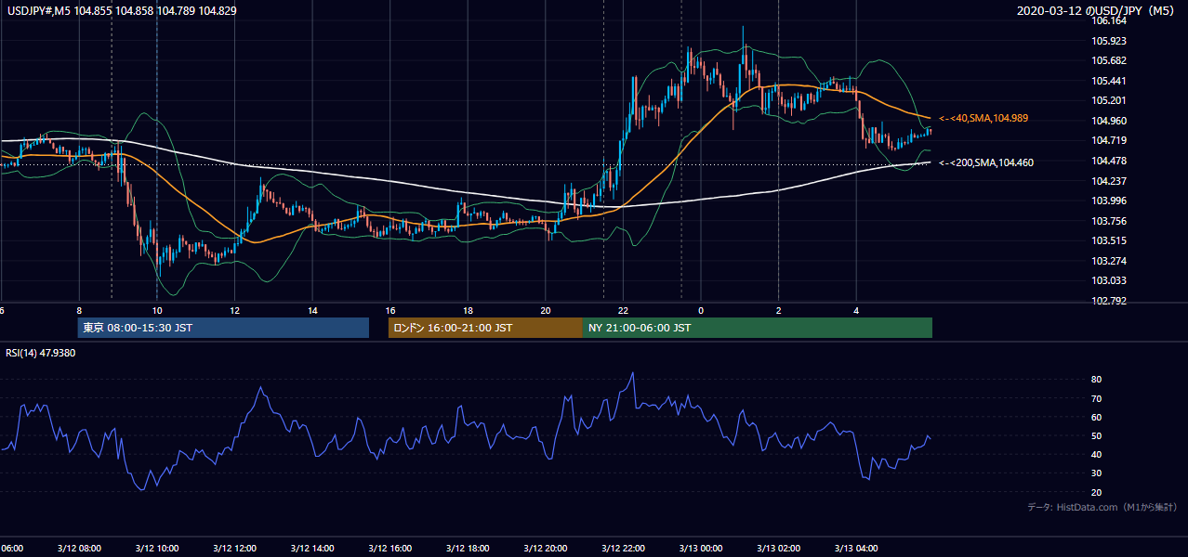Click price axis value 102.792
The image size is (1188, 557).
[1110, 301]
